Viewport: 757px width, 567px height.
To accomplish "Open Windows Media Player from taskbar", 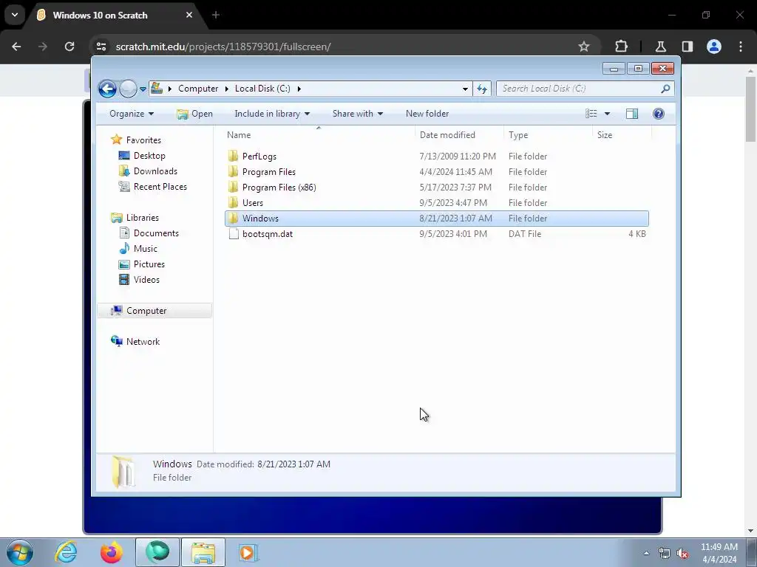I will point(248,552).
